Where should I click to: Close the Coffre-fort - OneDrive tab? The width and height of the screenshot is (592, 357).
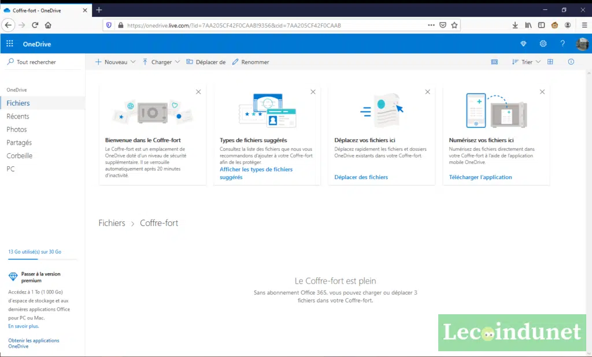tap(85, 10)
